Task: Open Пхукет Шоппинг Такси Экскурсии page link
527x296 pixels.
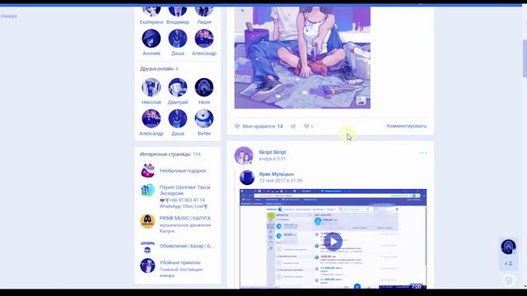Action: [x=184, y=190]
